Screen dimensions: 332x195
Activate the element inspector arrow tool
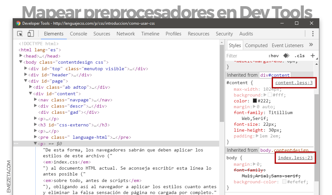coord(20,34)
